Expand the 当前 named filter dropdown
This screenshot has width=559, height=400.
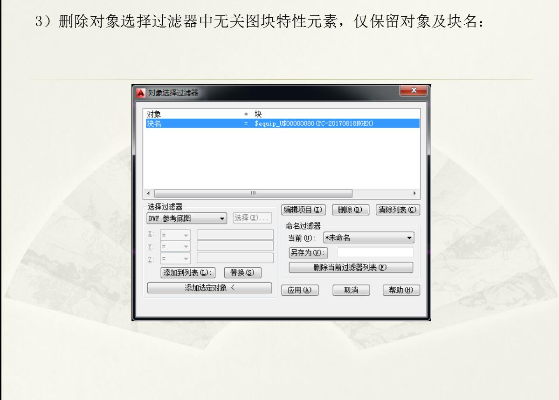click(368, 238)
